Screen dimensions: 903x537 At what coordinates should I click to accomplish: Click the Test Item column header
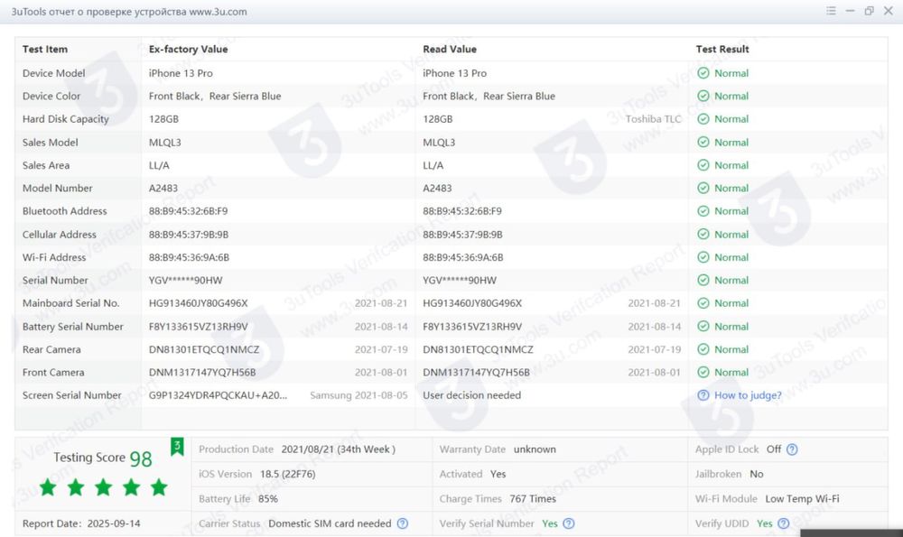click(45, 50)
